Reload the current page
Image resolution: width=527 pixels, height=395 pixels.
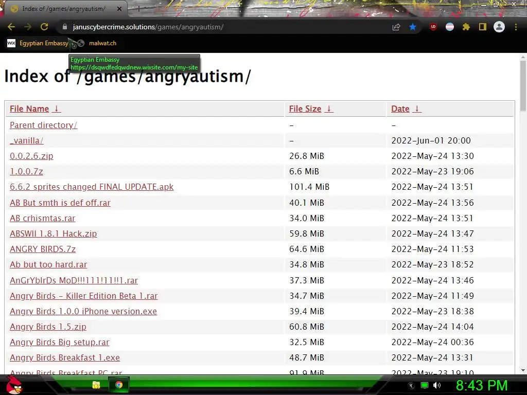click(44, 27)
